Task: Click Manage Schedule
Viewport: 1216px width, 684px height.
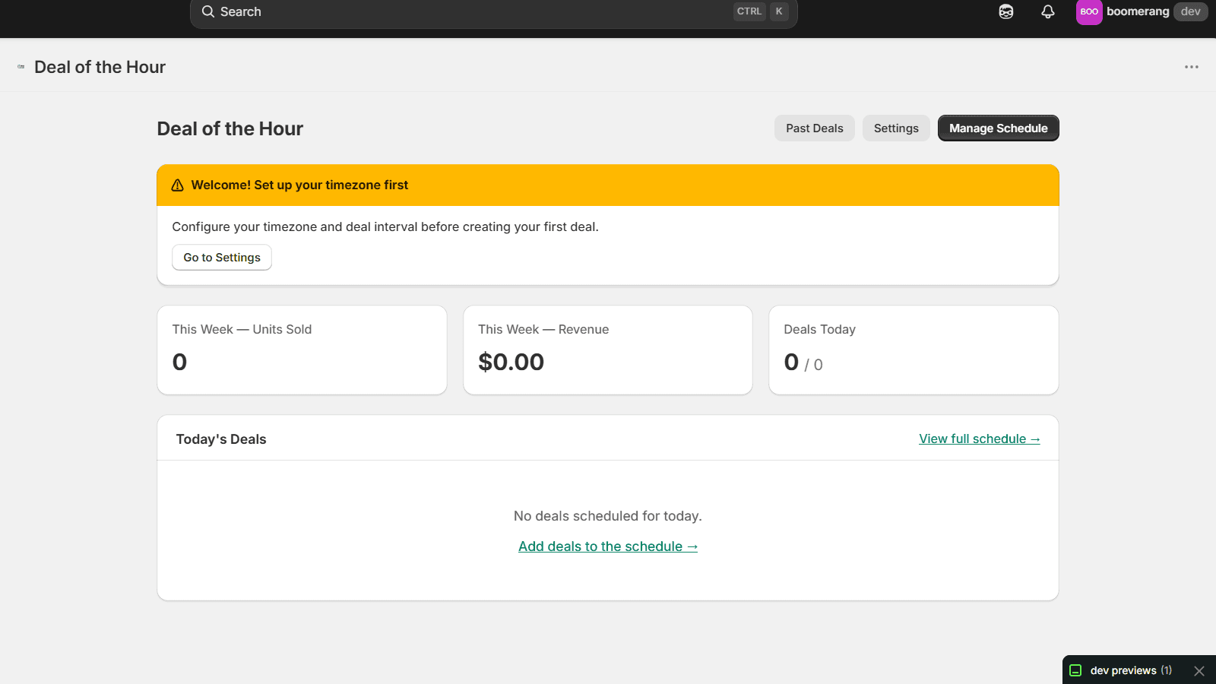Action: coord(999,128)
